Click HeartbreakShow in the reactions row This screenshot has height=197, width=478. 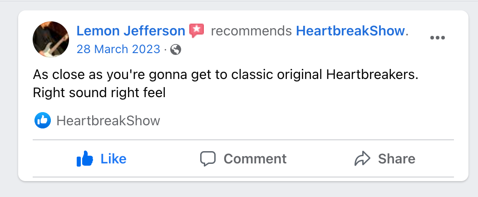108,121
